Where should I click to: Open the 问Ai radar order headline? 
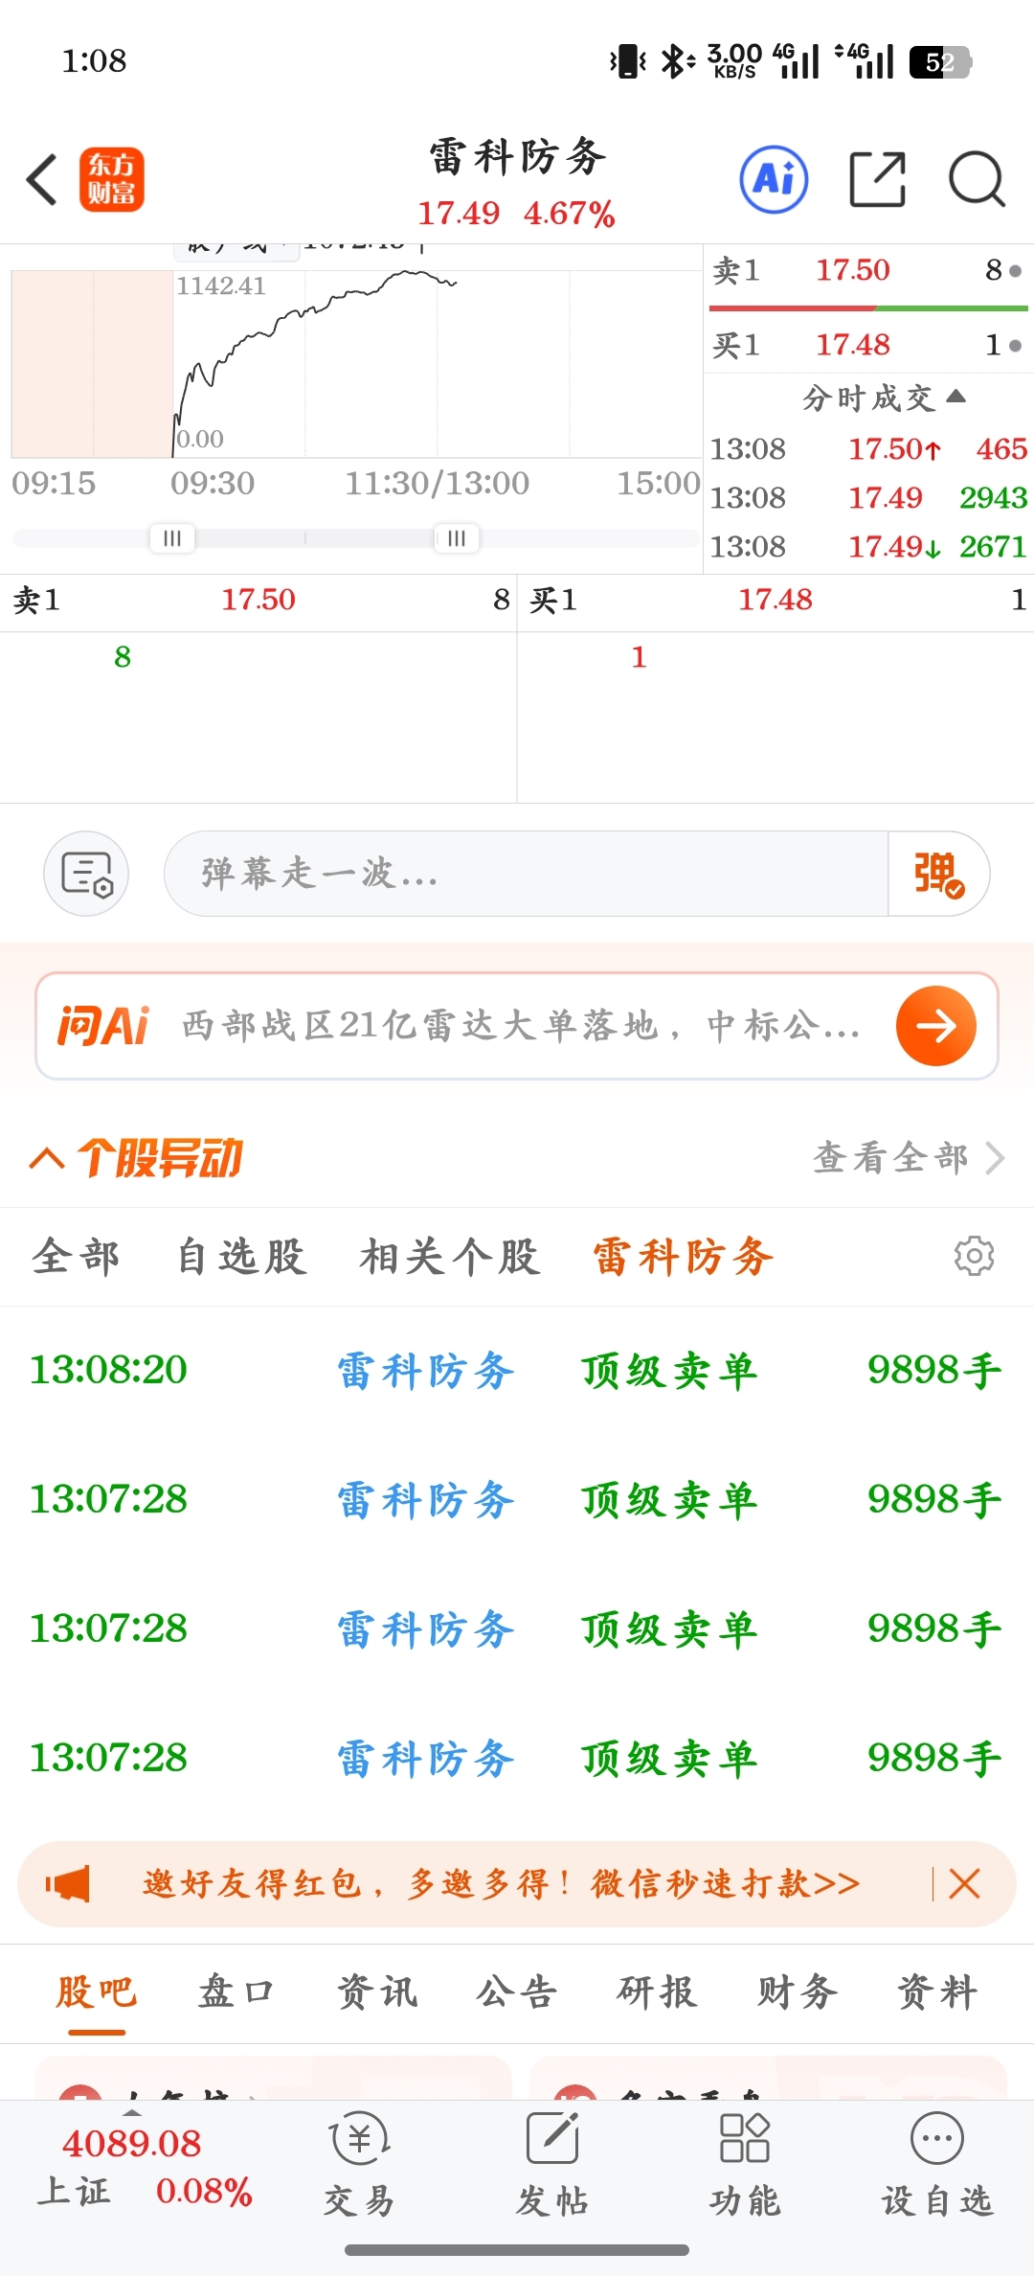pyautogui.click(x=521, y=1026)
